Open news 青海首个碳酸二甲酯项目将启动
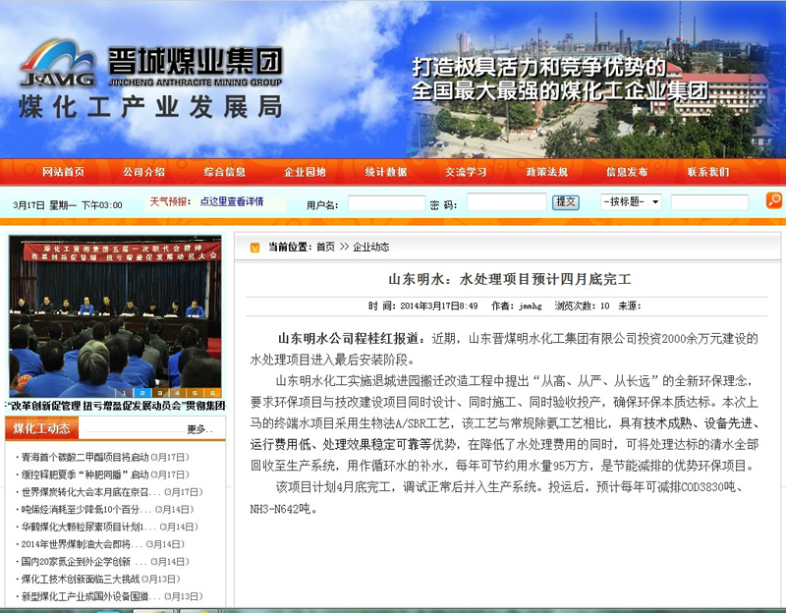Viewport: 786px width, 613px height. [x=84, y=457]
